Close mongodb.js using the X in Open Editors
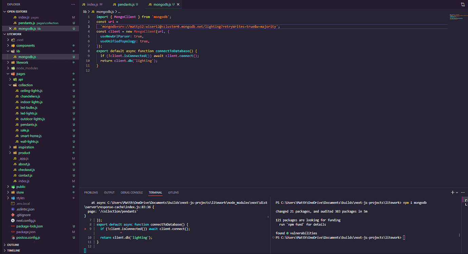This screenshot has height=254, width=468. point(10,29)
